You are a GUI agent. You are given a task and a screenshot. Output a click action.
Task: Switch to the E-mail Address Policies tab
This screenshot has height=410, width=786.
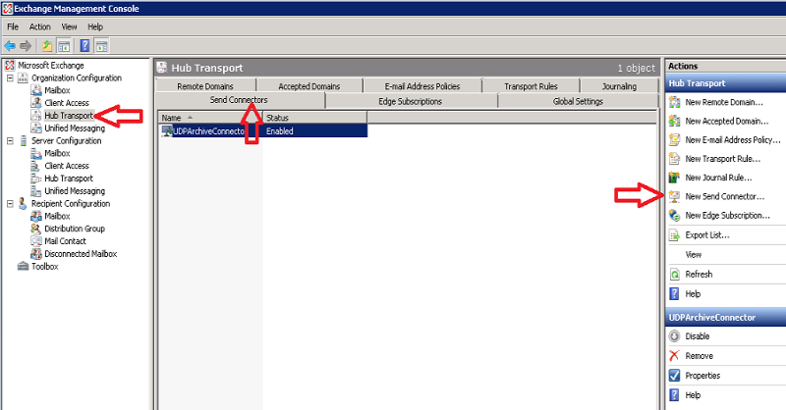(x=422, y=86)
